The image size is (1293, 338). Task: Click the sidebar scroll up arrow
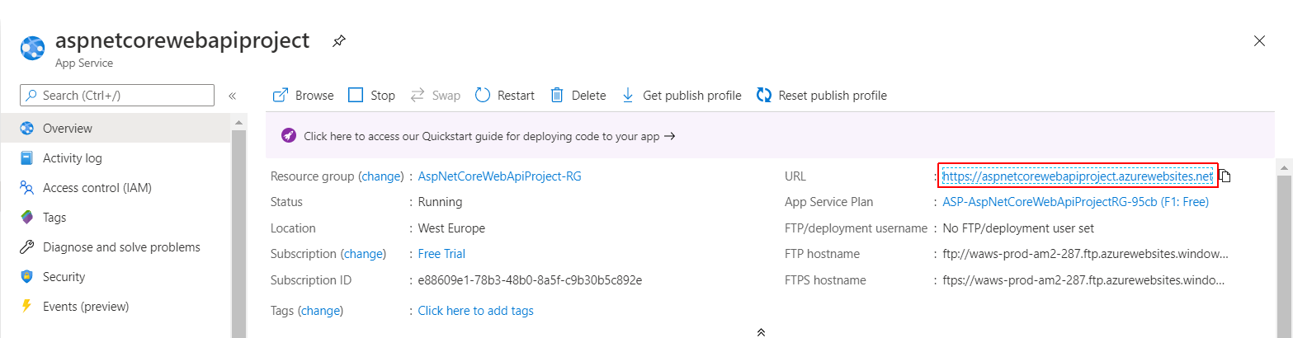click(x=238, y=122)
